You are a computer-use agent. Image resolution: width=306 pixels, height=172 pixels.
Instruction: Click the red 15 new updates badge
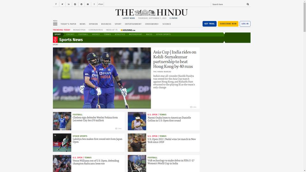[55, 39]
